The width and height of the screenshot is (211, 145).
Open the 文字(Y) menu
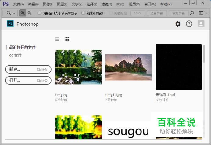77,4
